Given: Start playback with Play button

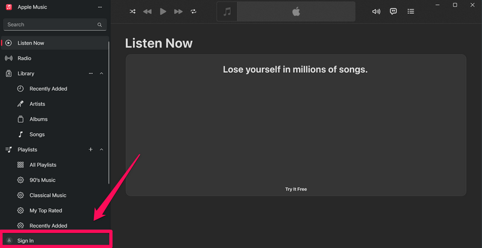Looking at the screenshot, I should tap(163, 11).
